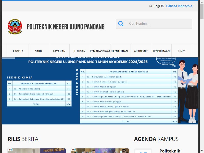Viewport: 204px width, 153px height.
Task: Click the vertical TEKNIK MESIN label
Action: click(77, 82)
